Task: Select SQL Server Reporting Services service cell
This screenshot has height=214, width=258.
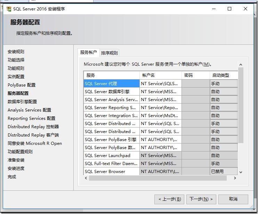Action: coord(112,108)
